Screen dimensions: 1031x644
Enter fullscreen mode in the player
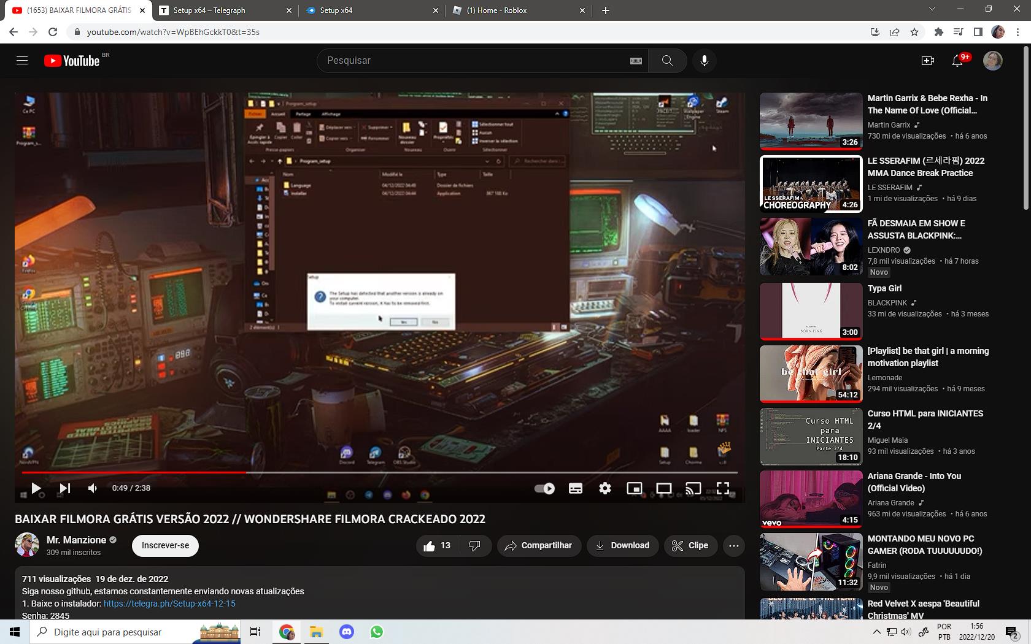click(723, 488)
